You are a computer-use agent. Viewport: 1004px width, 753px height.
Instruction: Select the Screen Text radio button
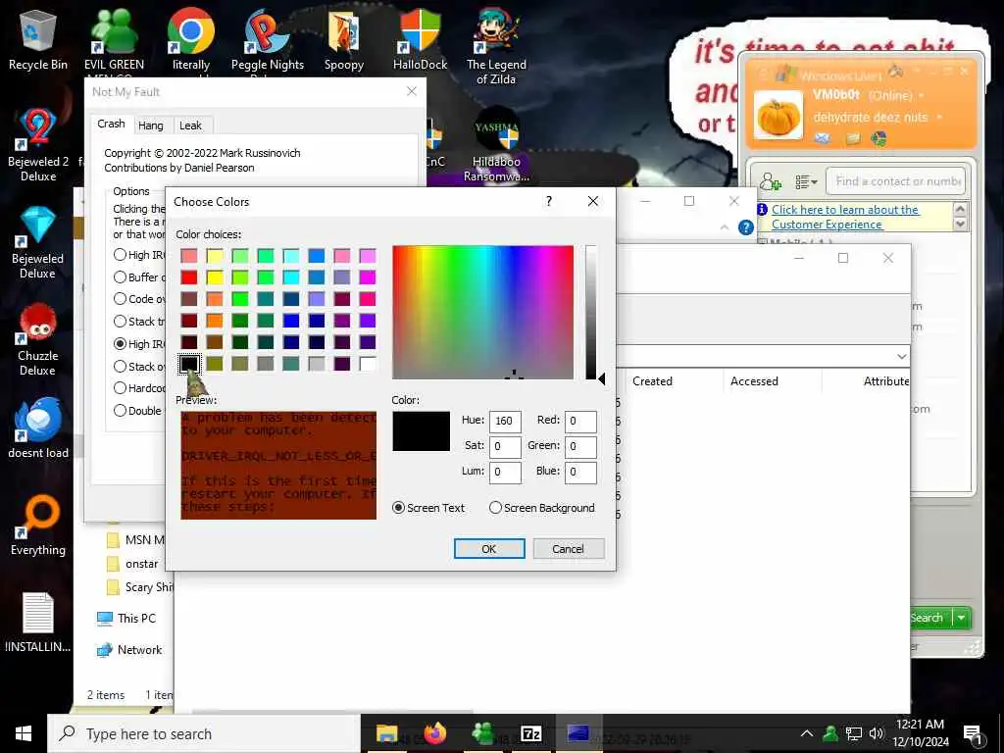pos(398,508)
